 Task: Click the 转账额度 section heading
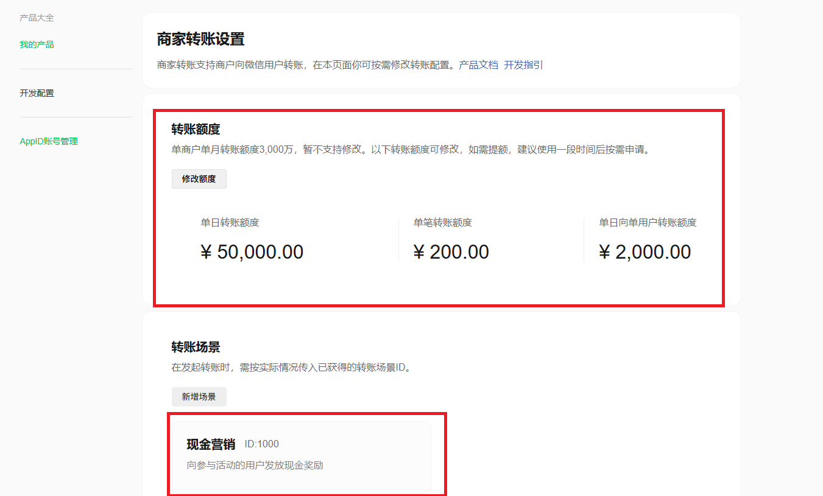tap(196, 129)
